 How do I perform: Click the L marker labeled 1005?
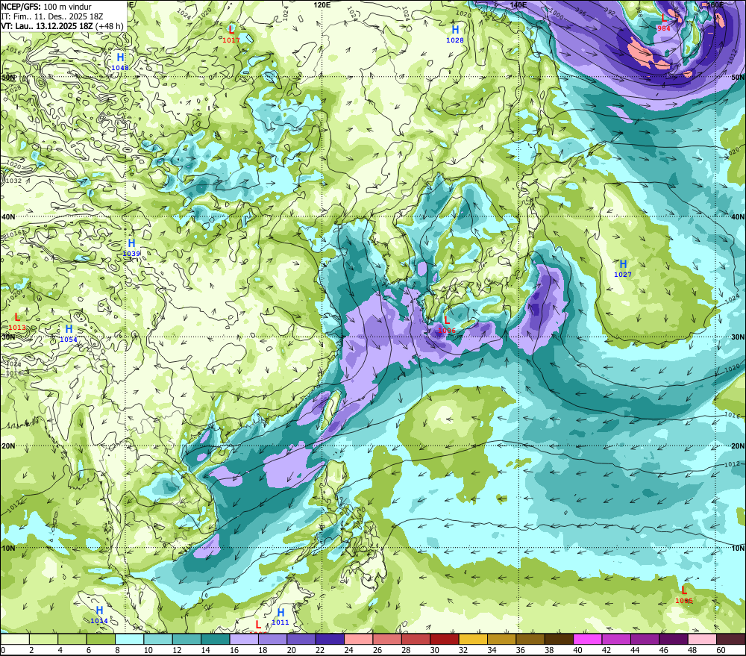click(684, 590)
